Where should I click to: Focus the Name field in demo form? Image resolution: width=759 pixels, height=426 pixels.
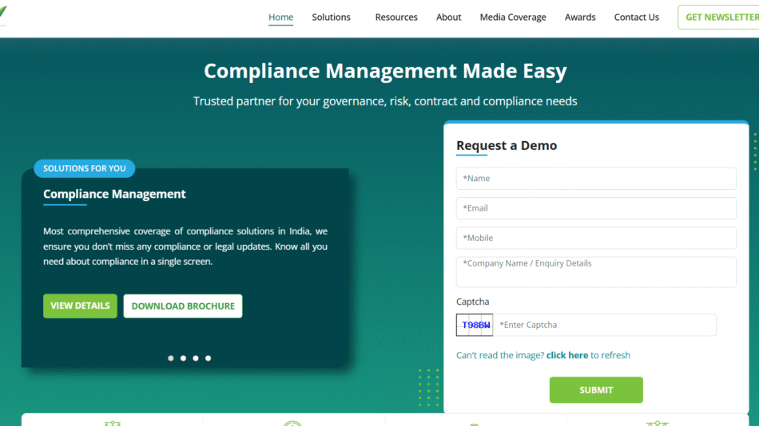[x=596, y=179]
